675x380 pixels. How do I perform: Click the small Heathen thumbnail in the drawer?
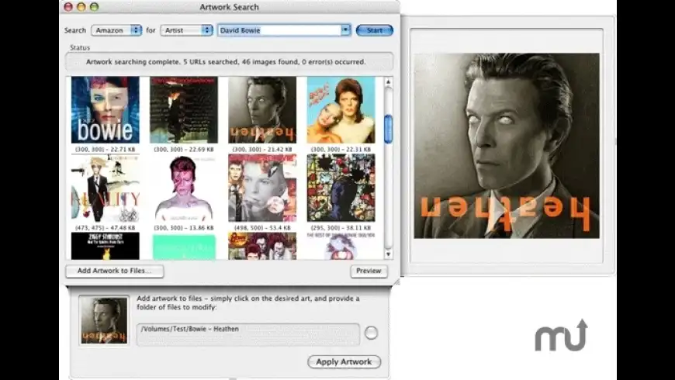pyautogui.click(x=104, y=320)
